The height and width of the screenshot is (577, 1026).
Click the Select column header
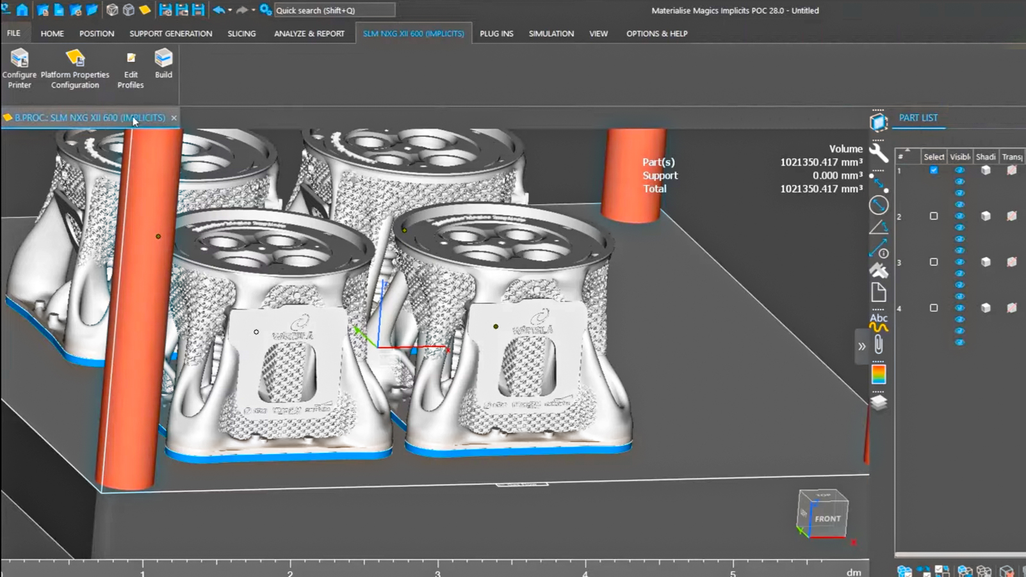tap(934, 156)
